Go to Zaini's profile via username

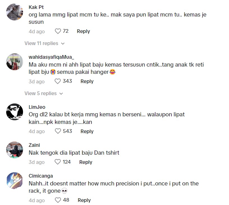[x=34, y=145]
